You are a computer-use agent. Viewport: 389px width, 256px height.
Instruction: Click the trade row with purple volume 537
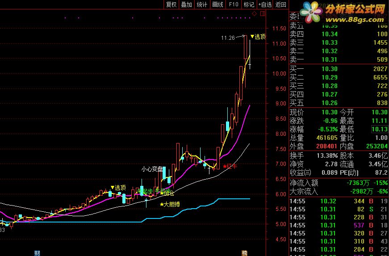tap(339, 225)
